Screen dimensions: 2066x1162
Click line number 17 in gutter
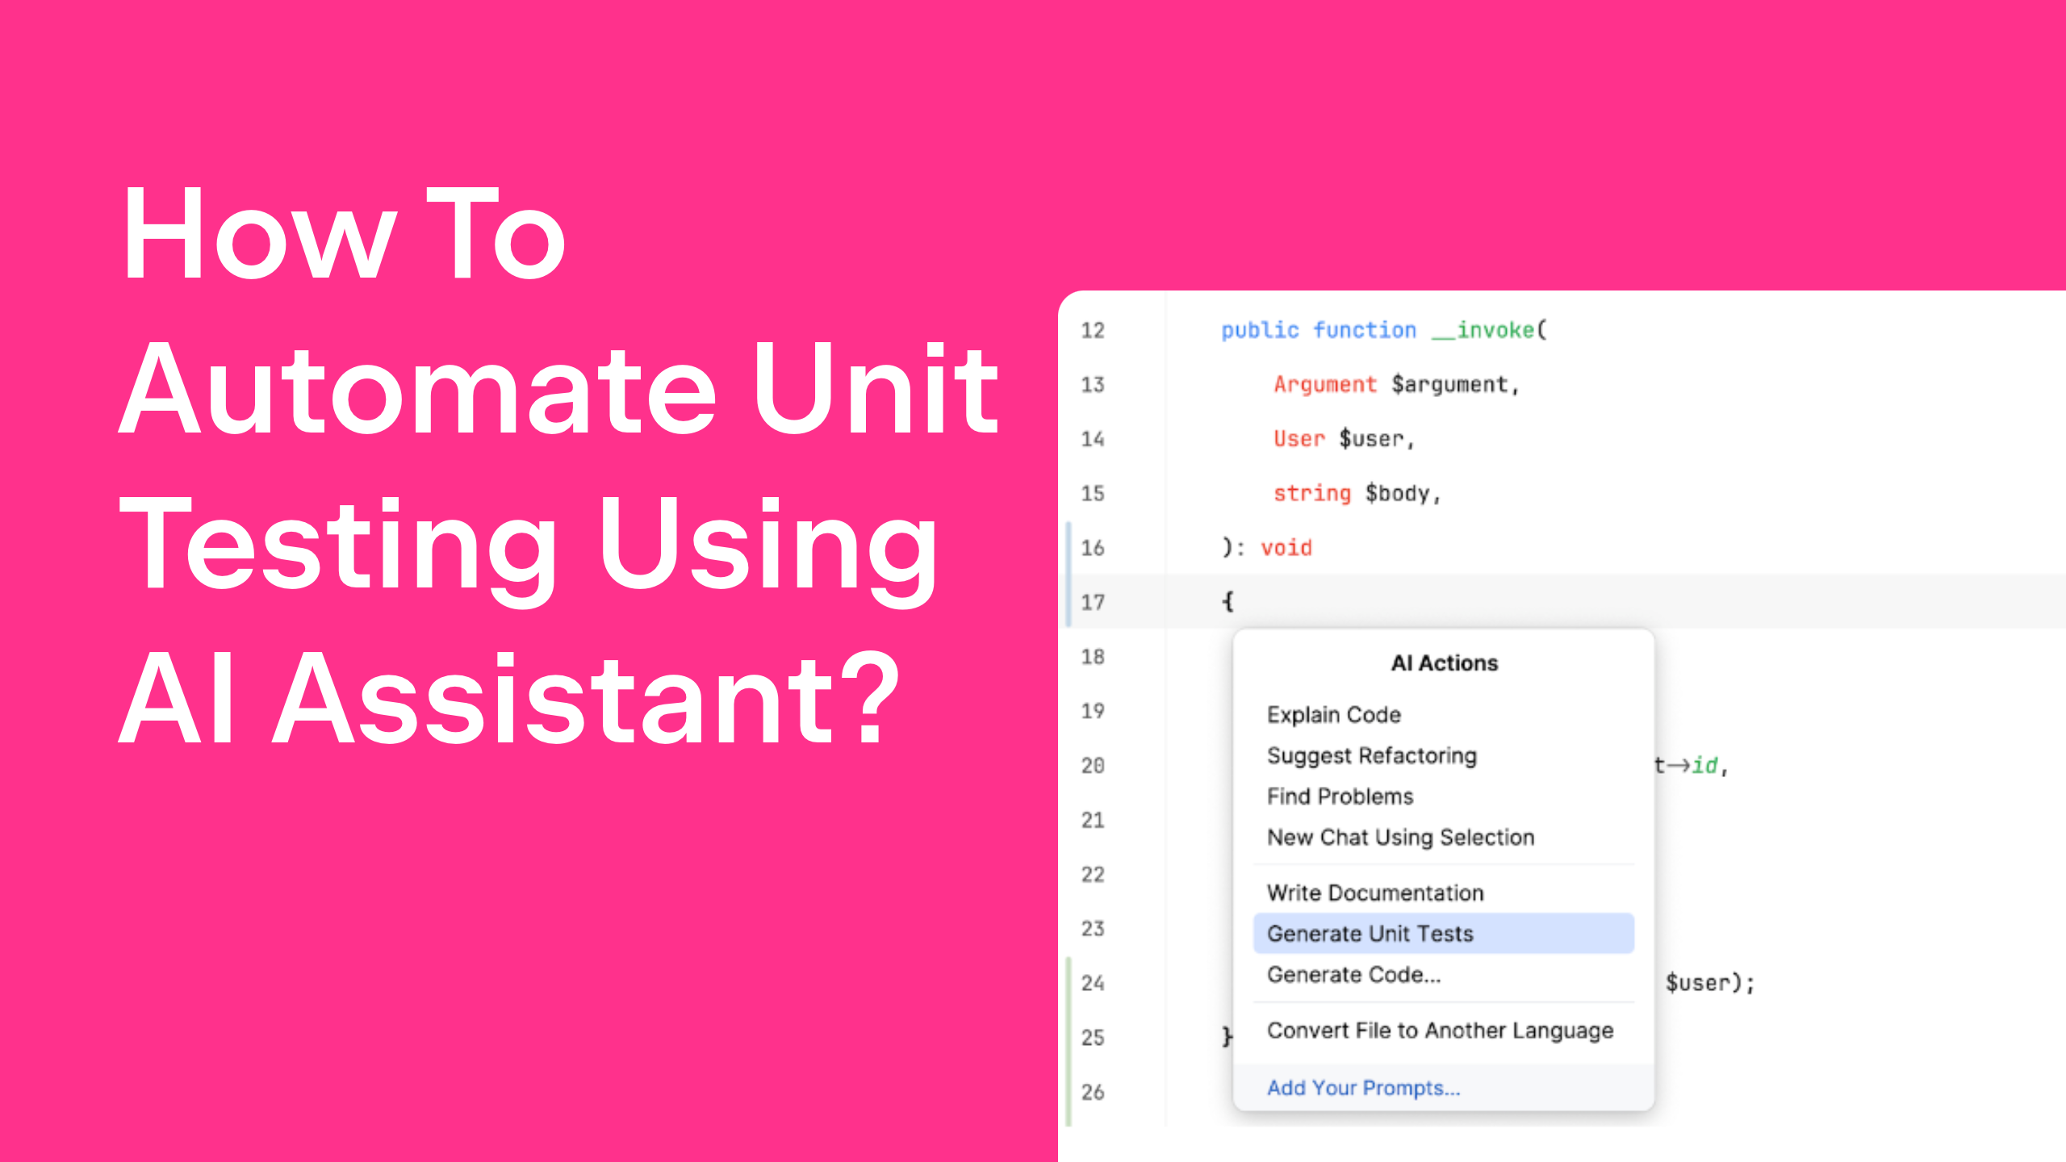(1093, 602)
